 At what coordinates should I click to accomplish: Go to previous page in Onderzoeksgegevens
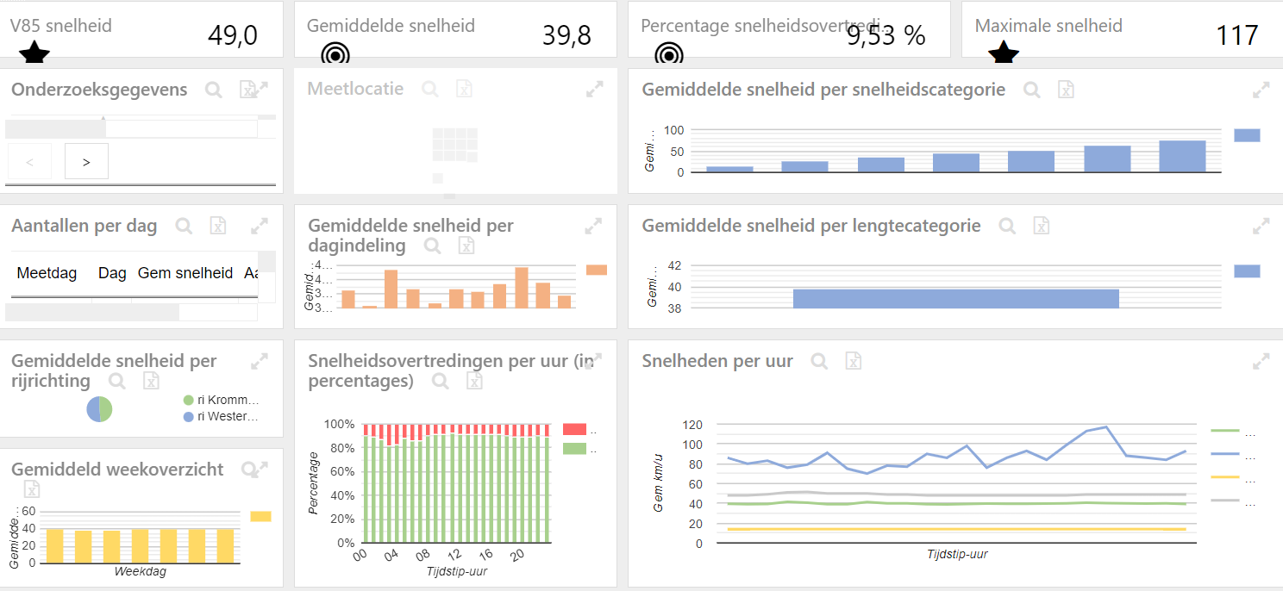(29, 161)
